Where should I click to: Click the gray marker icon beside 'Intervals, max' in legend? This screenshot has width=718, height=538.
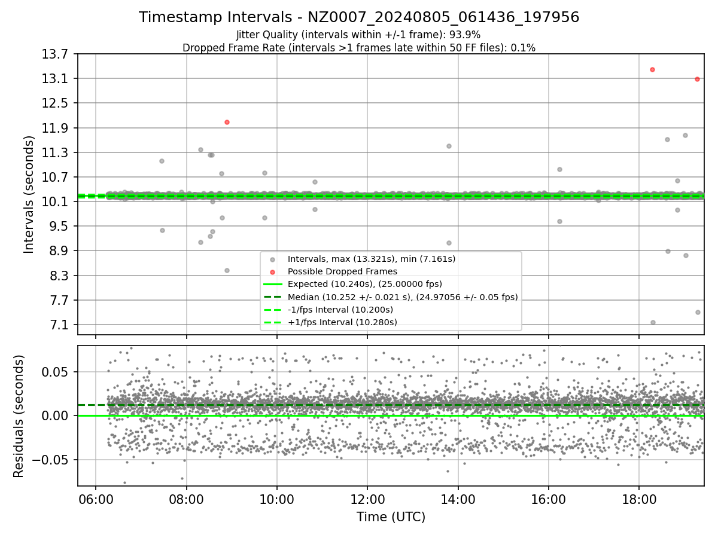tap(273, 259)
